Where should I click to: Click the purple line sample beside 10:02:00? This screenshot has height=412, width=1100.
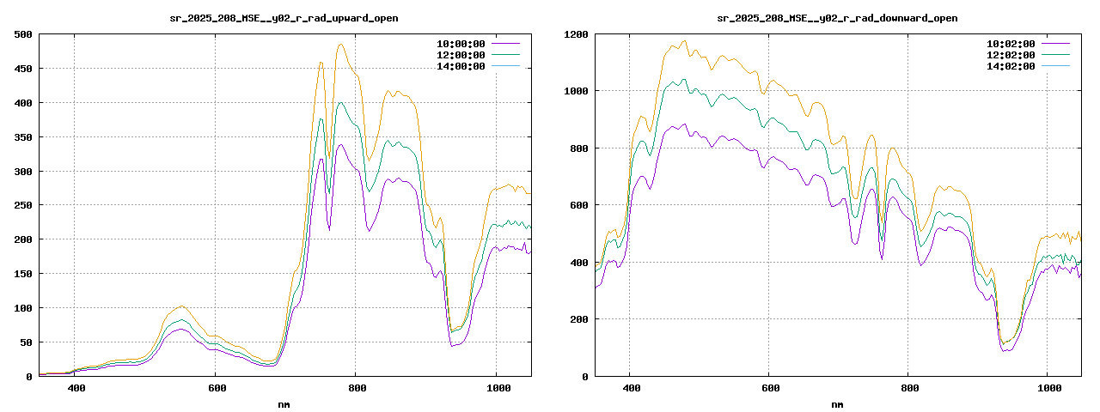pos(1055,43)
